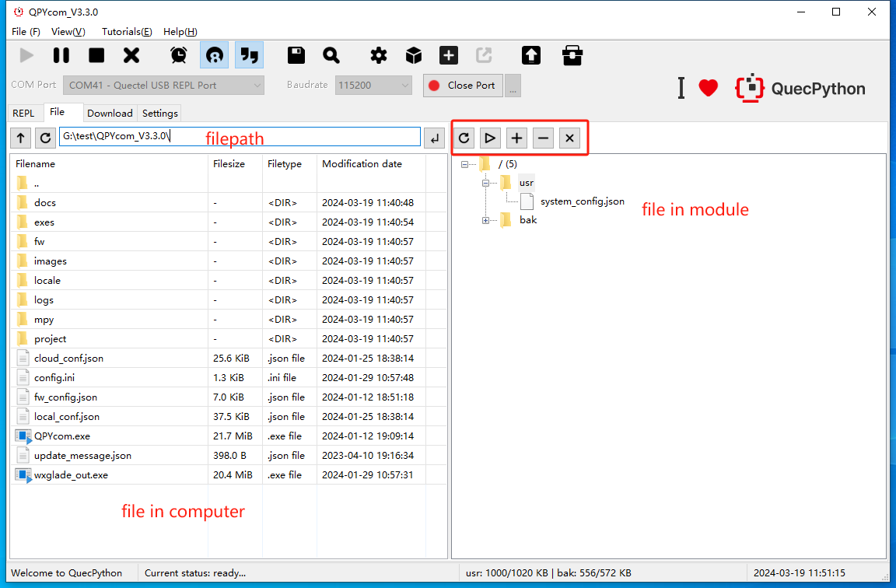Select the logs folder
The image size is (896, 588).
[229, 300]
